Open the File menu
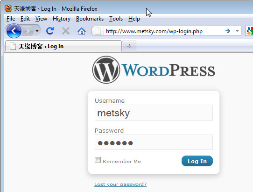This screenshot has height=192, width=253. click(x=11, y=19)
